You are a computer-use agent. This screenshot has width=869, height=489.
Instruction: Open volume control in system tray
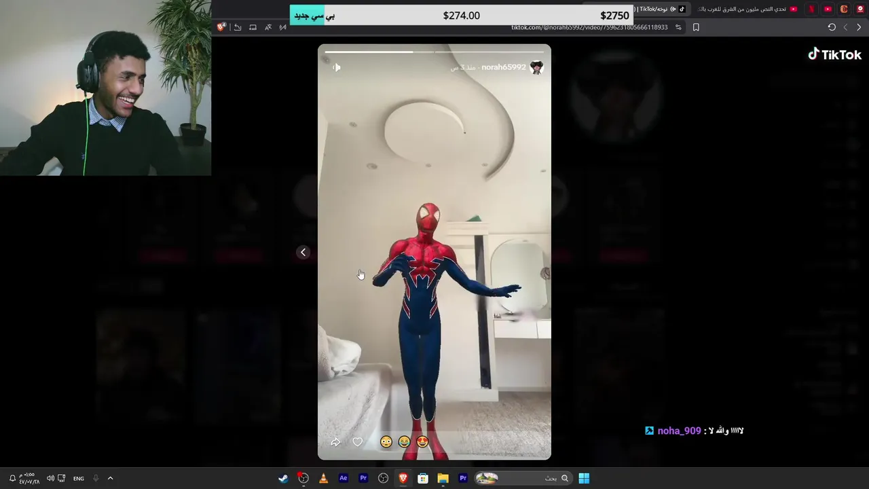50,478
